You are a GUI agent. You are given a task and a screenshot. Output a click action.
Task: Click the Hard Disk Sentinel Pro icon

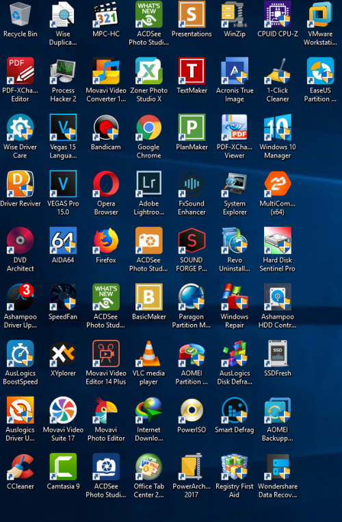coord(278,240)
